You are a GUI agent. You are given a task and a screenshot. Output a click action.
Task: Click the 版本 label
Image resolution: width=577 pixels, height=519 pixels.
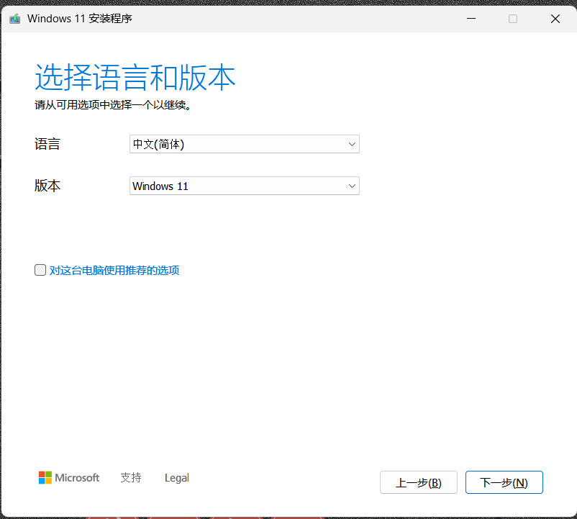[x=47, y=186]
